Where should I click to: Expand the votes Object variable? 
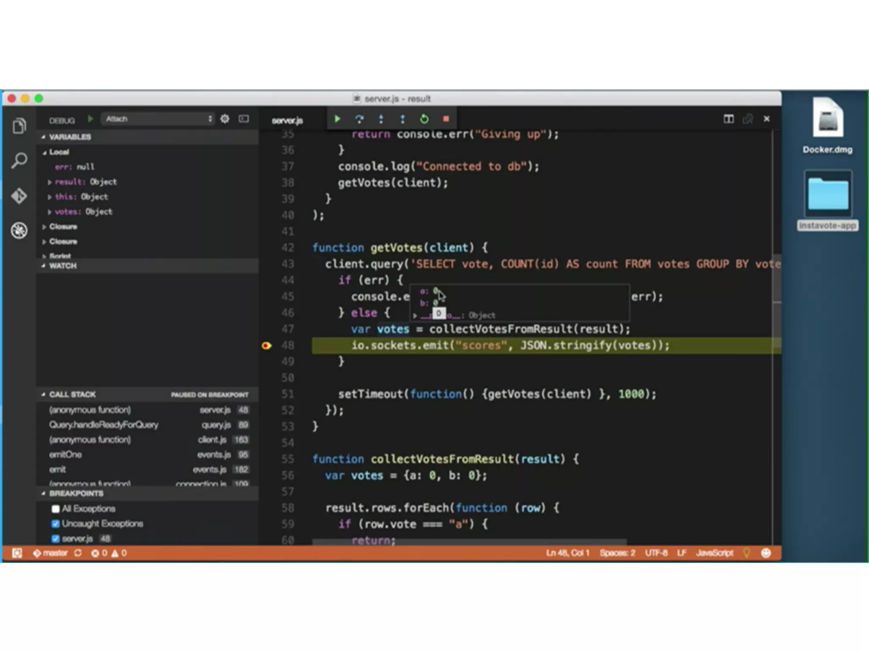tap(50, 212)
